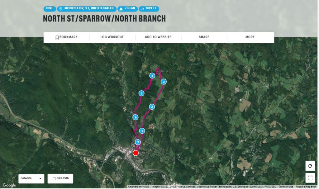This screenshot has height=189, width=319.
Task: Choose Add to Website option
Action: click(158, 37)
